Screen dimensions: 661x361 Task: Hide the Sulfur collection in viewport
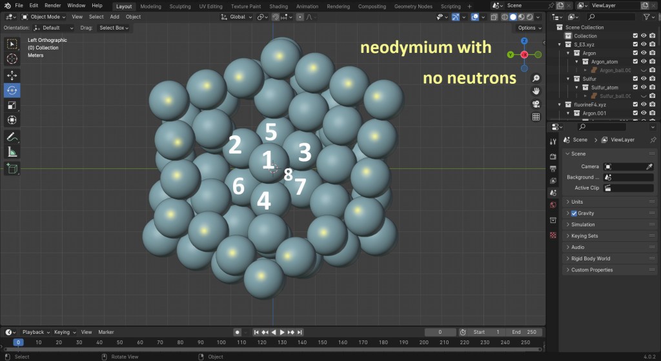coord(644,79)
